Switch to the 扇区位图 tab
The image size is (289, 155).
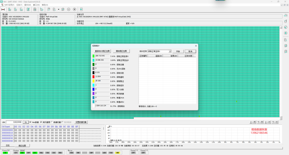pyautogui.click(x=22, y=146)
